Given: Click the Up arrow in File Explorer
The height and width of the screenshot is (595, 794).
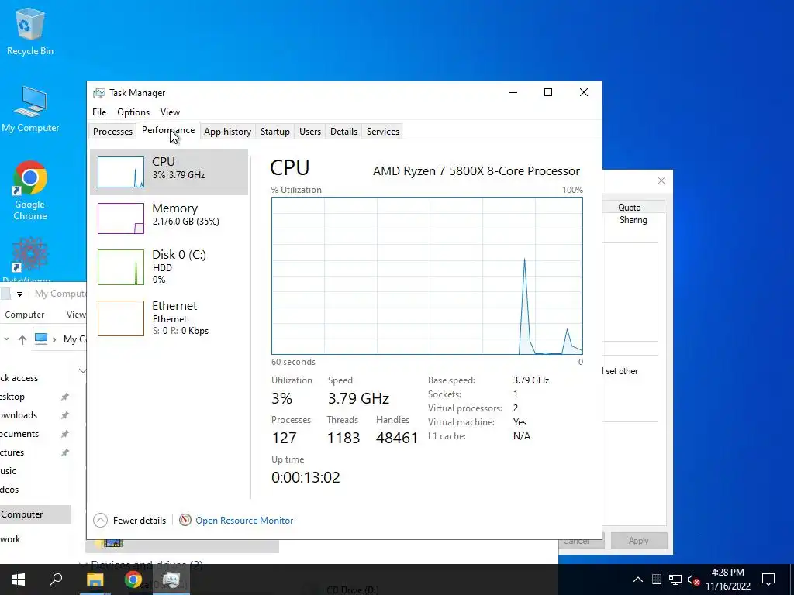Looking at the screenshot, I should coord(22,339).
